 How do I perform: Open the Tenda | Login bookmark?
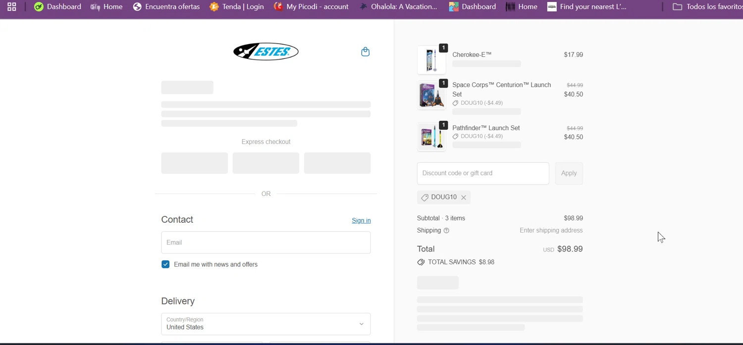pos(236,7)
